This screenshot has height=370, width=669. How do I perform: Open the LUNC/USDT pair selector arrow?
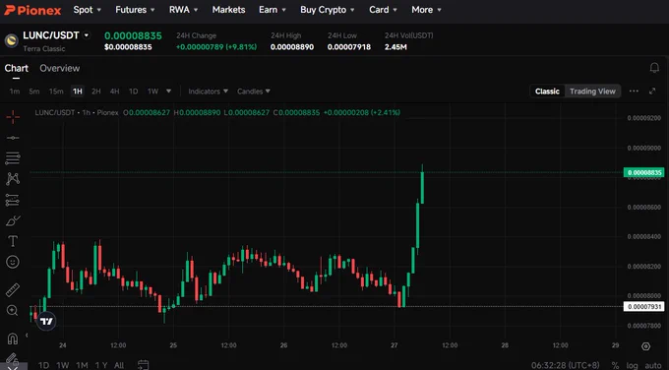click(x=87, y=35)
